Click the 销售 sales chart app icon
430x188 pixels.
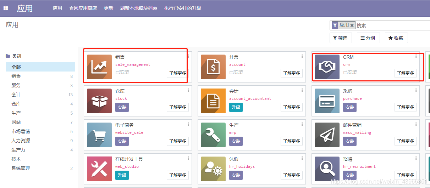tap(99, 67)
